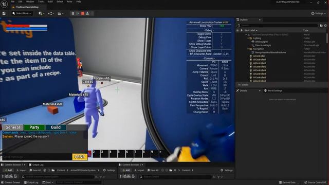The image size is (329, 185).
Task: Click the red and blue health bar
Action: [26, 27]
